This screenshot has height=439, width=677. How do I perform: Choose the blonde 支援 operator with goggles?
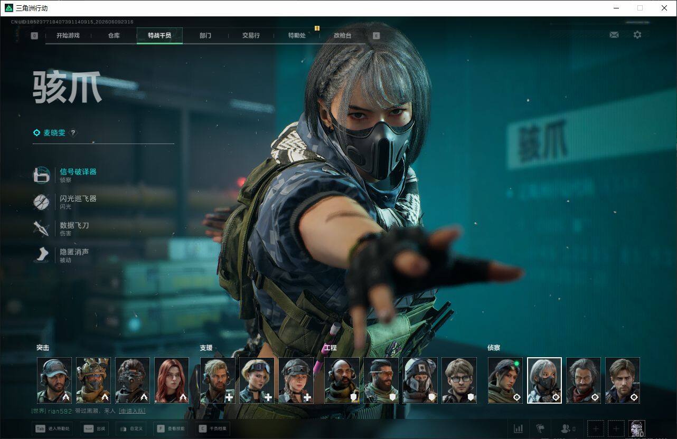point(257,380)
